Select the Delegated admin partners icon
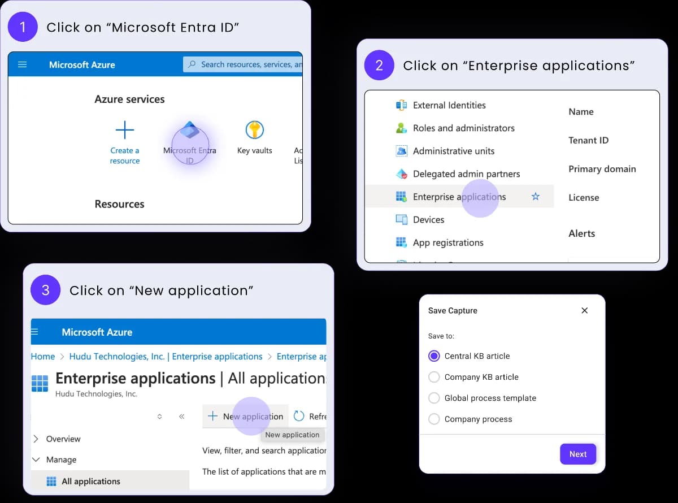 (402, 174)
